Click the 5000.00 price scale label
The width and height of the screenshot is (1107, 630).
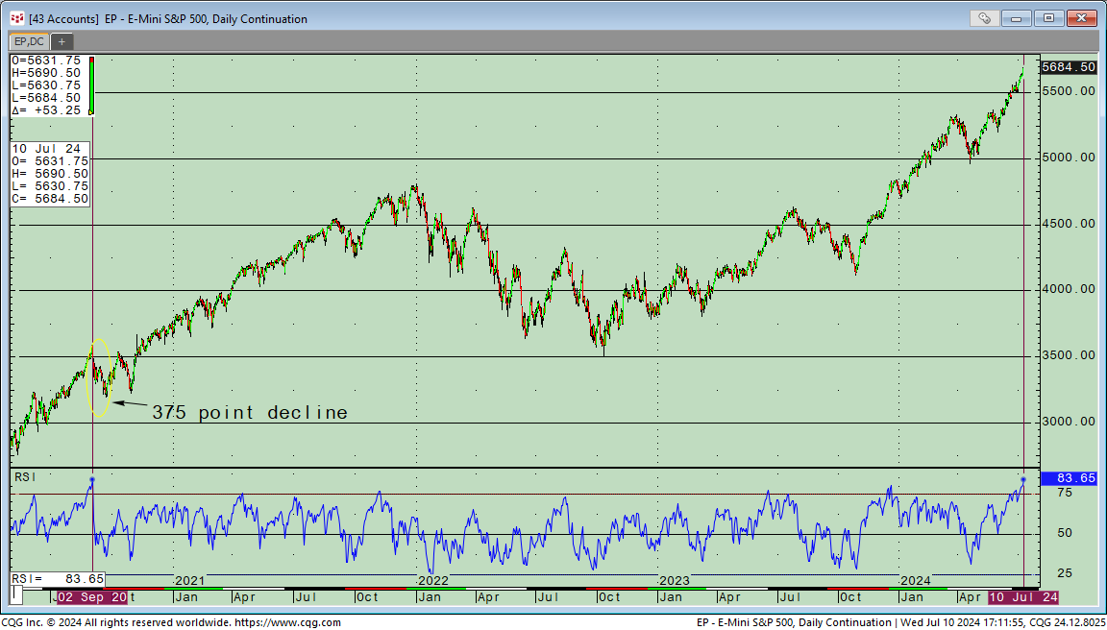click(1069, 158)
